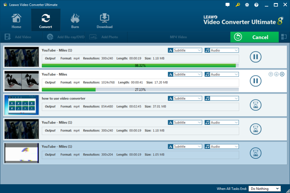Open Audio dropdown for the 1.18 MB waiting task
The height and width of the screenshot is (193, 290).
coord(221,122)
